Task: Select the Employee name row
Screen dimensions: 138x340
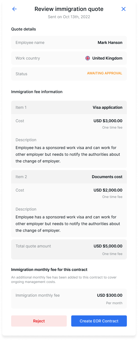Action: click(69, 42)
